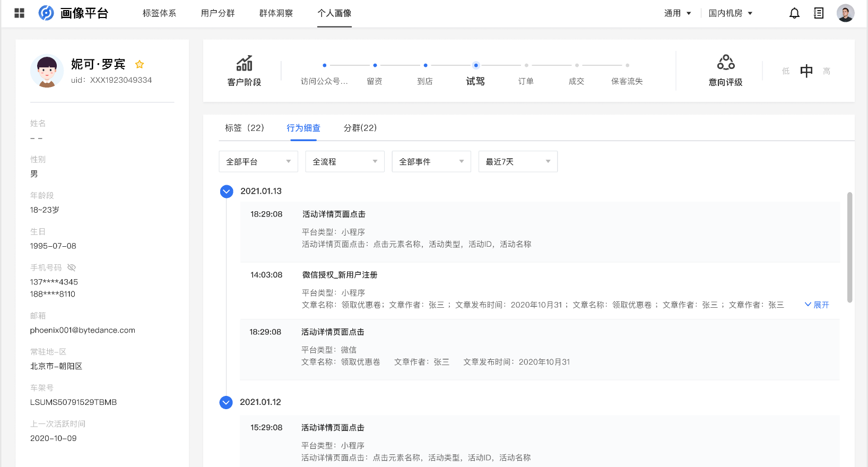Collapse the 2021.01.13 date group
The image size is (868, 467).
tap(227, 192)
